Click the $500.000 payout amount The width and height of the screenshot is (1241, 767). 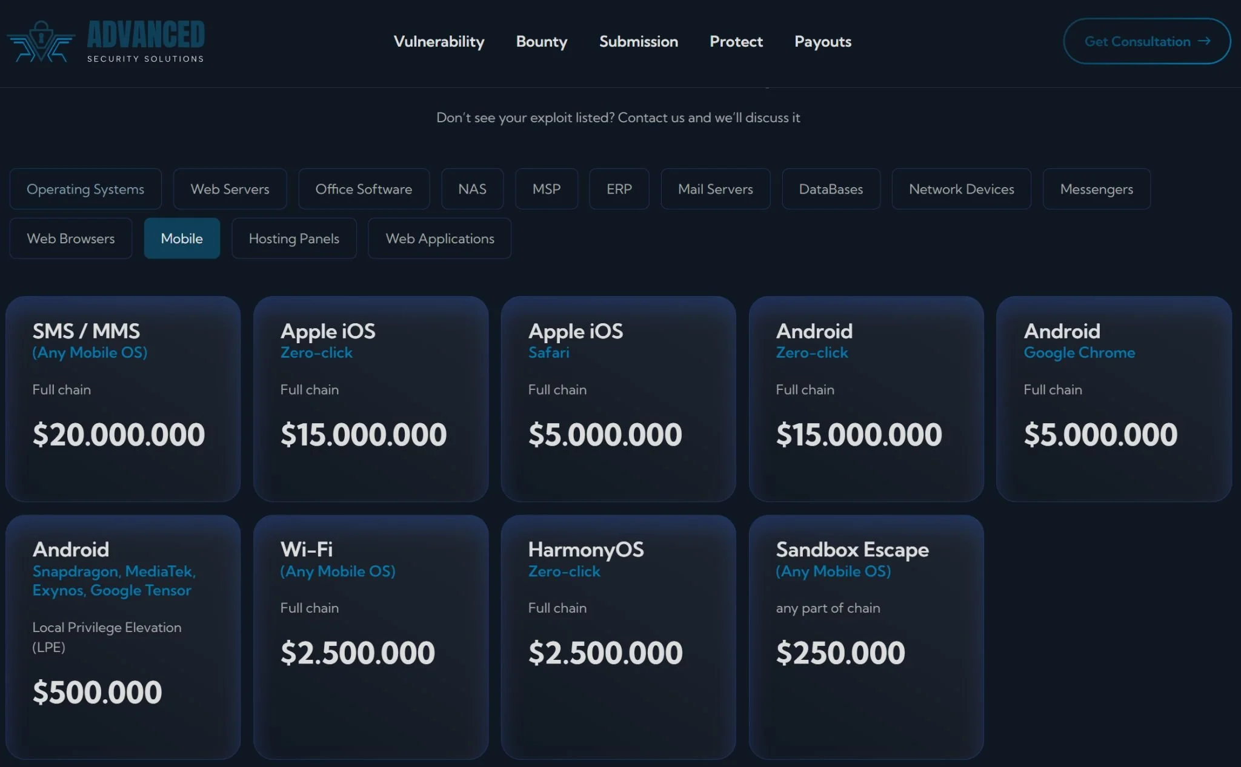(97, 693)
